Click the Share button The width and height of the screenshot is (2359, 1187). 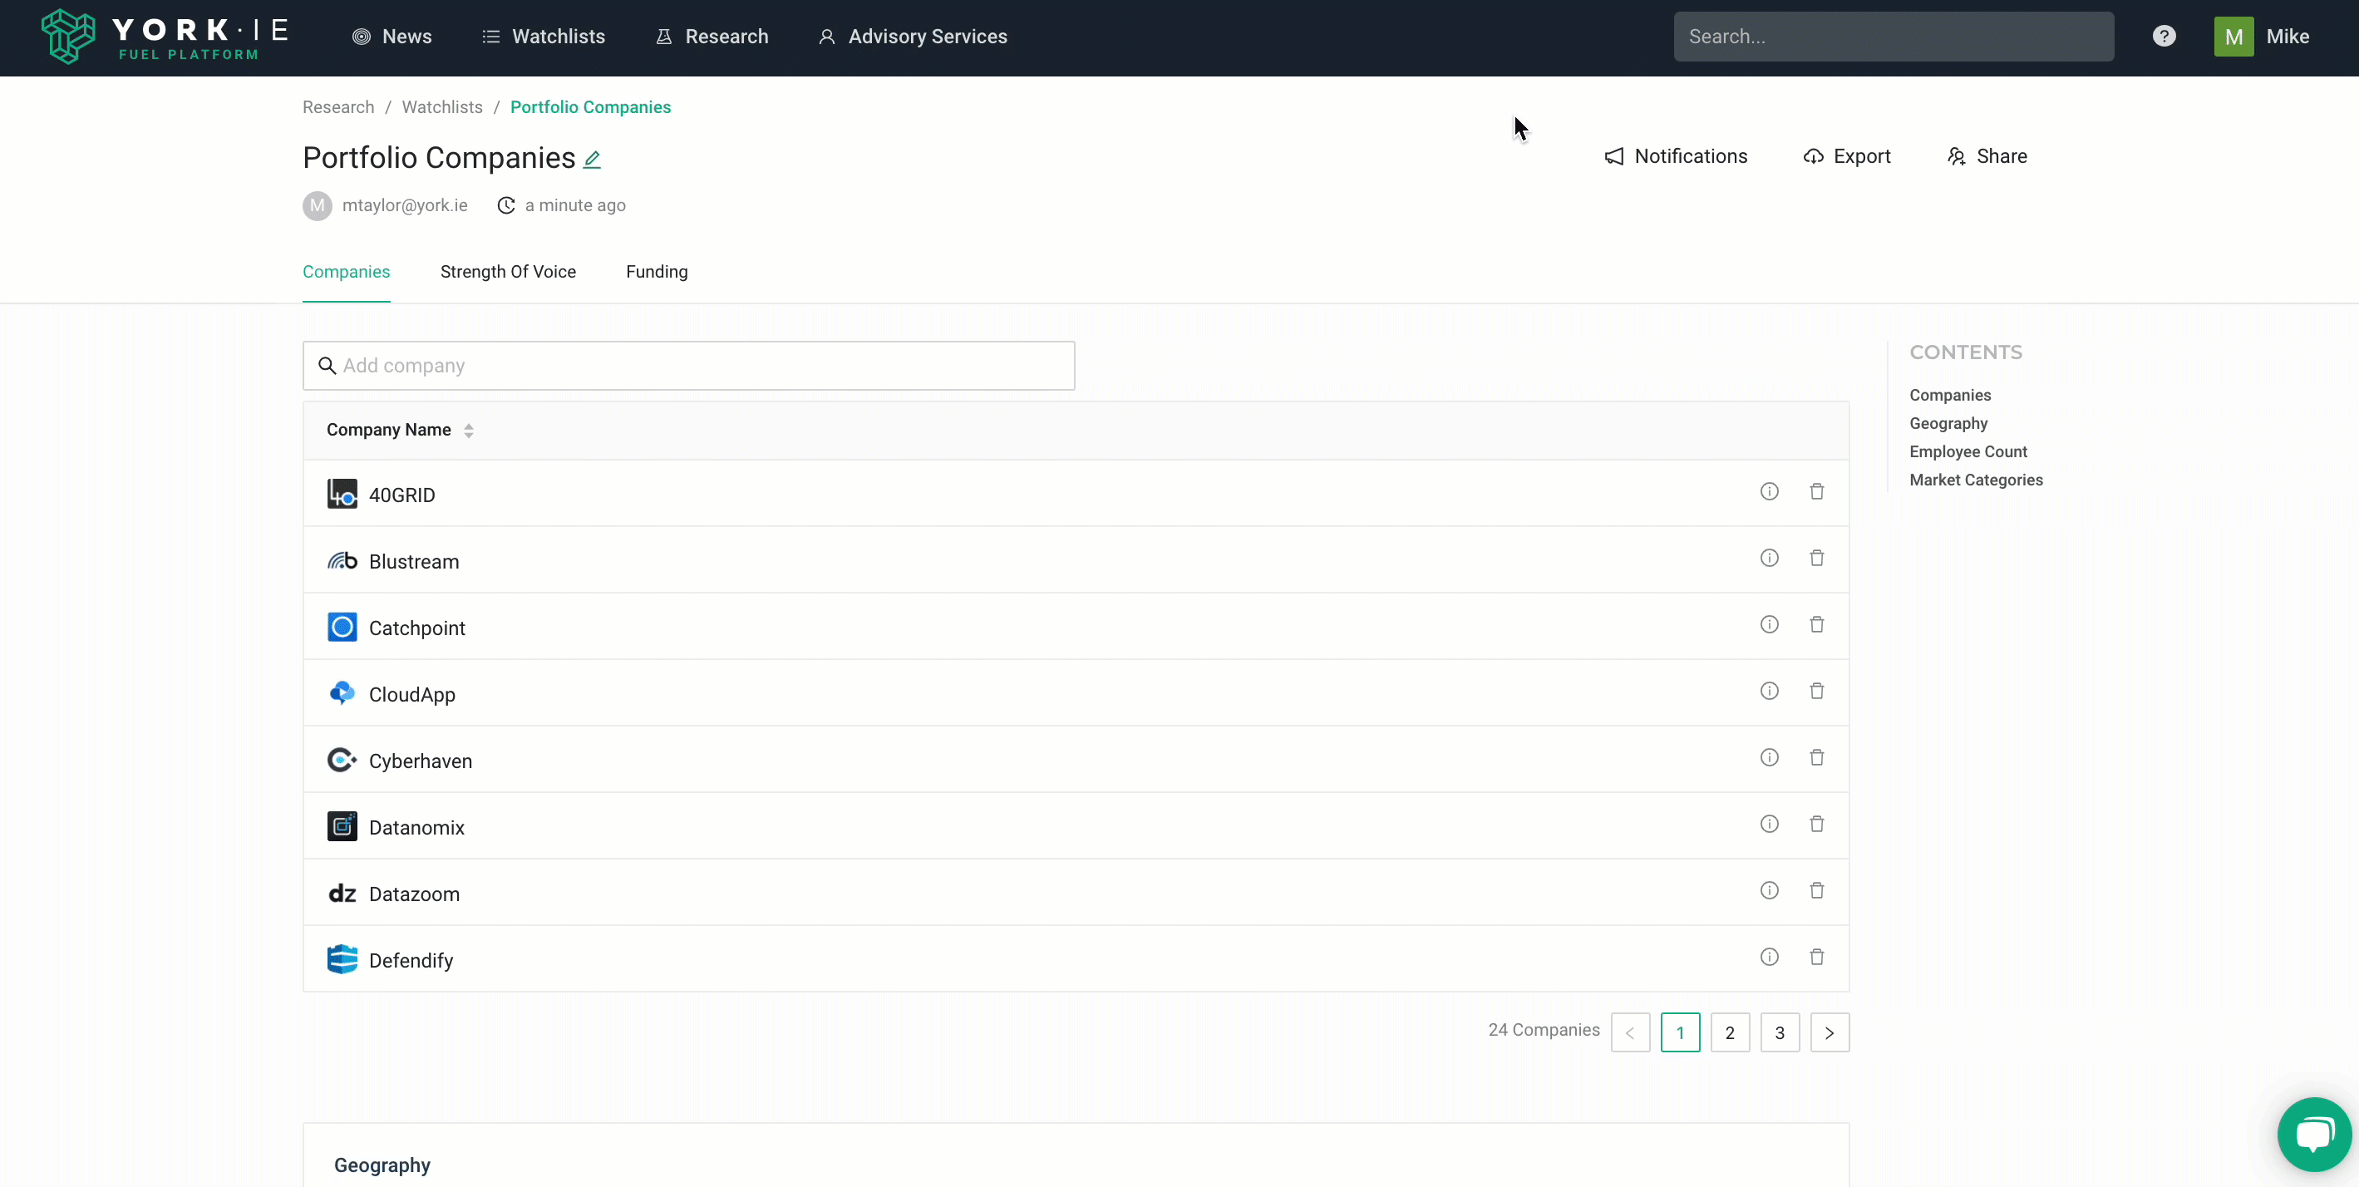(1987, 156)
